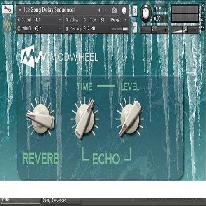Minimize the instrument view with minus button
Screen dimensions: 206x206
[203, 13]
